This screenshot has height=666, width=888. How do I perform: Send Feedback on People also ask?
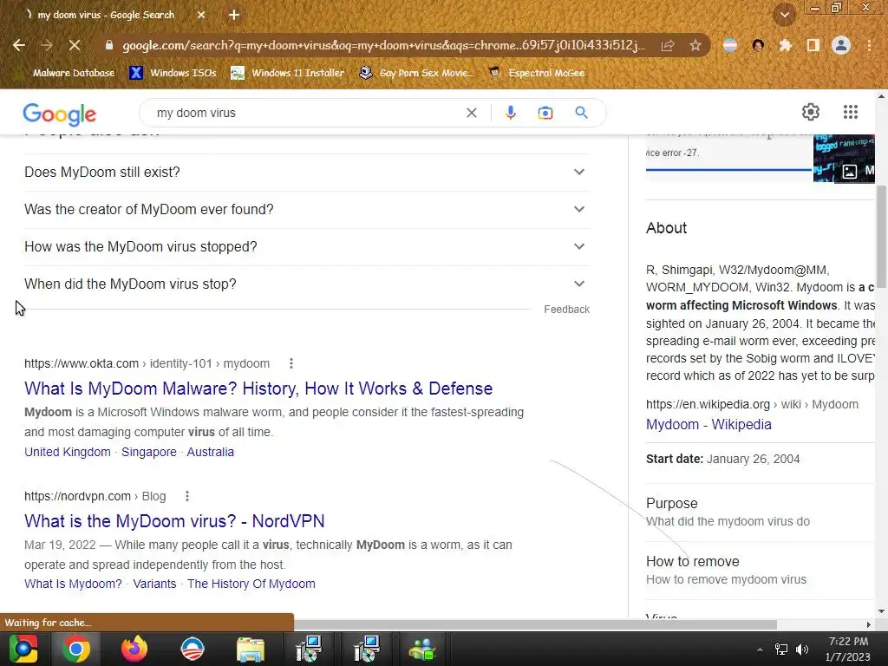tap(566, 310)
